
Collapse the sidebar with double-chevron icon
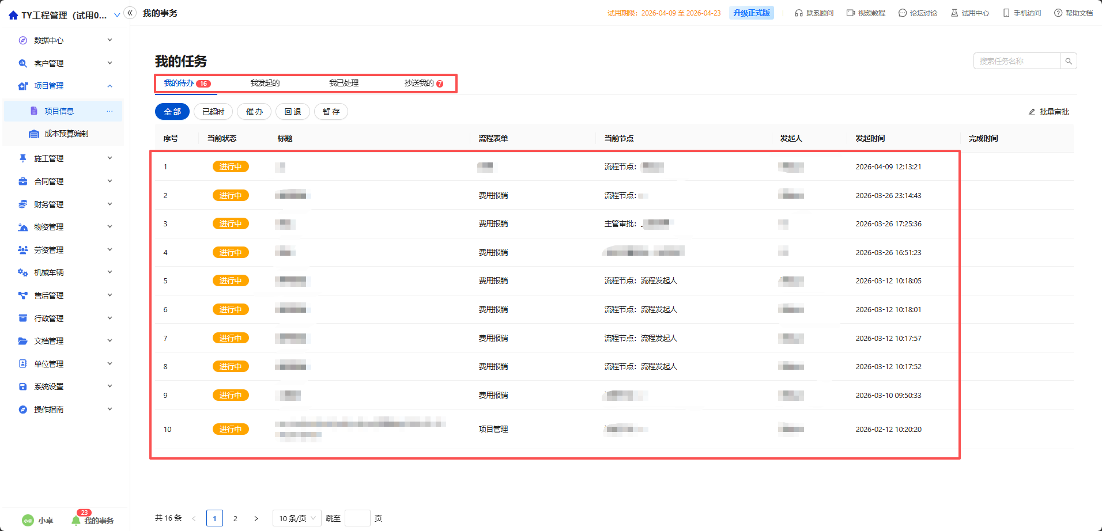130,13
